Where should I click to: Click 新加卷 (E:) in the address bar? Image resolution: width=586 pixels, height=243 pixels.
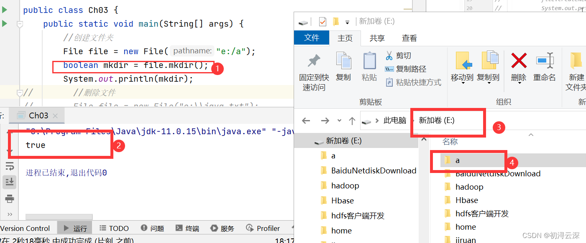point(436,120)
